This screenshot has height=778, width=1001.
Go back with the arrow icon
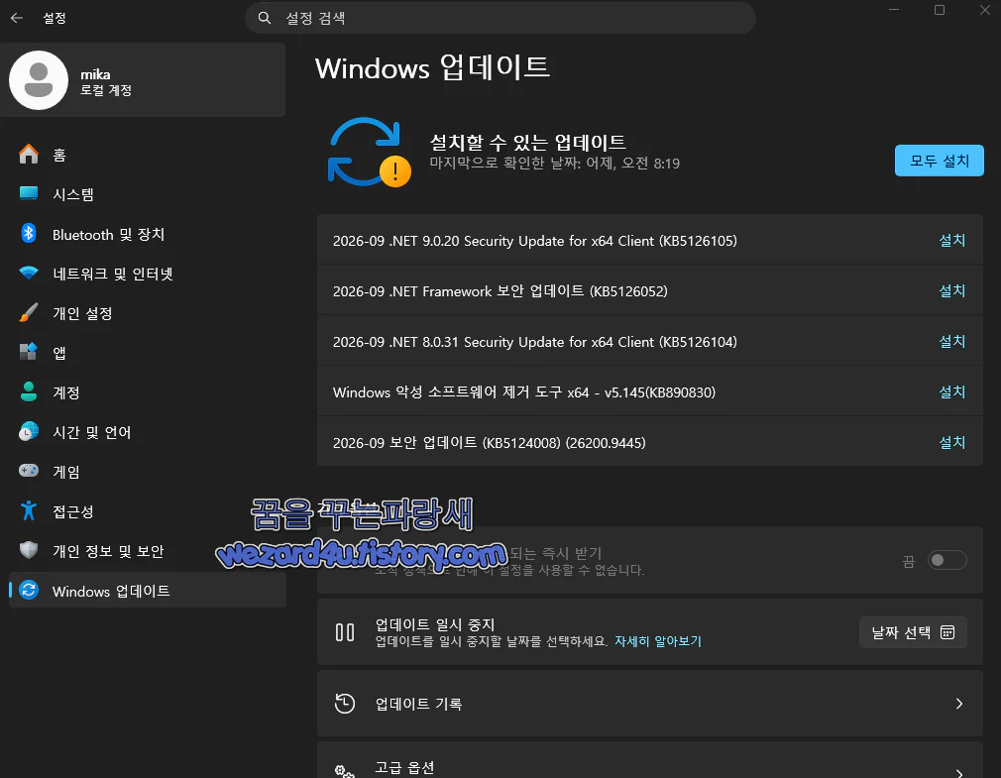click(17, 18)
